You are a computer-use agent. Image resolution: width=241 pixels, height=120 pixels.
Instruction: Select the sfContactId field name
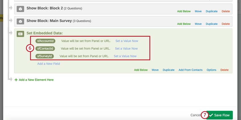pos(45,49)
